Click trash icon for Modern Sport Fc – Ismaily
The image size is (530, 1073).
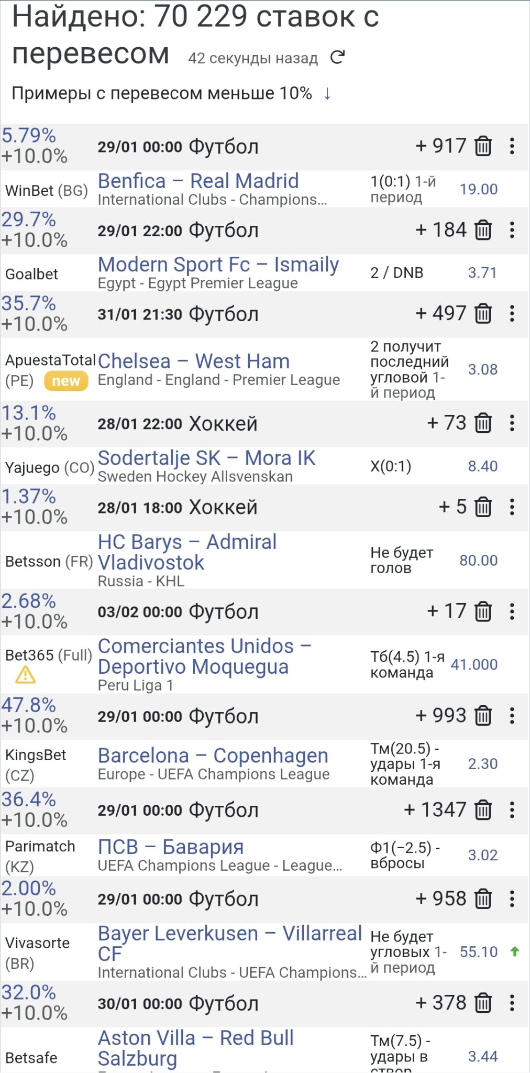click(483, 230)
